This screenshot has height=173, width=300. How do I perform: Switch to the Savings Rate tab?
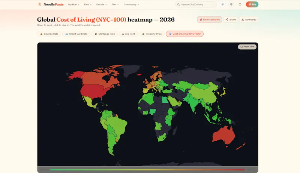tap(49, 34)
